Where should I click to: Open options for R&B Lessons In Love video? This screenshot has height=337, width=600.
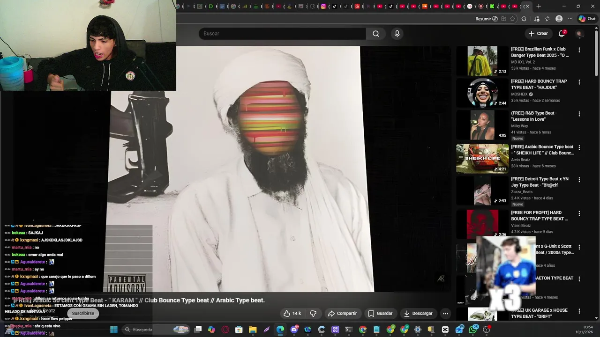(579, 114)
